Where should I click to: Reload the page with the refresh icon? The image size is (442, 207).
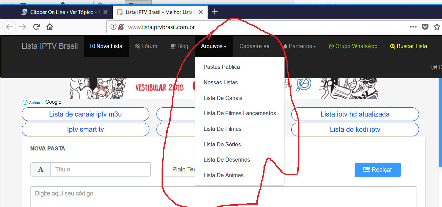[x=36, y=27]
